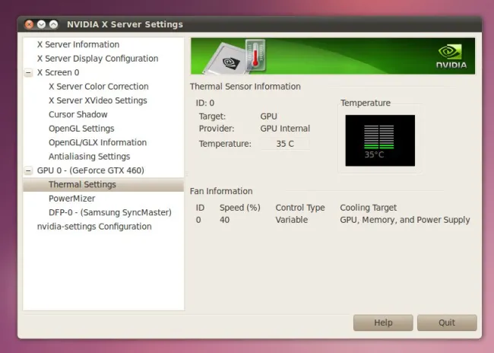494x353 pixels.
Task: Click the Thermal Sensor Information heading
Action: [245, 87]
